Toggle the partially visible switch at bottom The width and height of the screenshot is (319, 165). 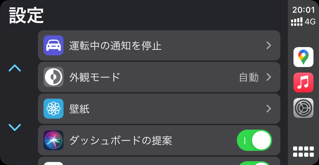coord(254,163)
